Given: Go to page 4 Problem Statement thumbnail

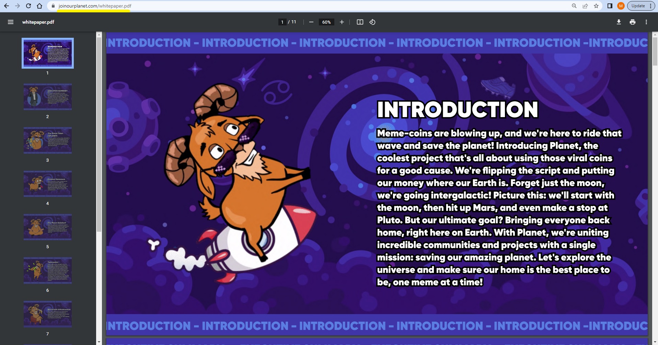Looking at the screenshot, I should pyautogui.click(x=48, y=184).
